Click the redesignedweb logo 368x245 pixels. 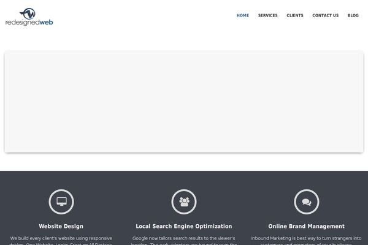pos(29,17)
